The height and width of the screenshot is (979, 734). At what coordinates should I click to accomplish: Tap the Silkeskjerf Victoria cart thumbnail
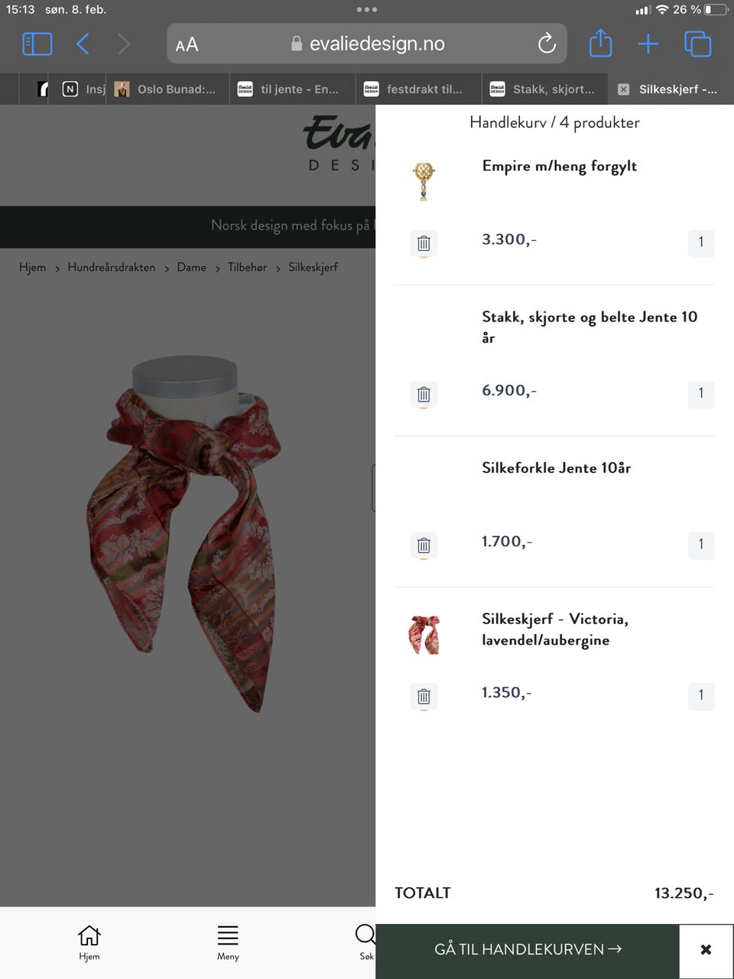pos(424,634)
